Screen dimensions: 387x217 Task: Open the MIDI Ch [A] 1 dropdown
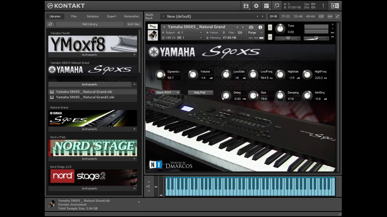pos(182,38)
